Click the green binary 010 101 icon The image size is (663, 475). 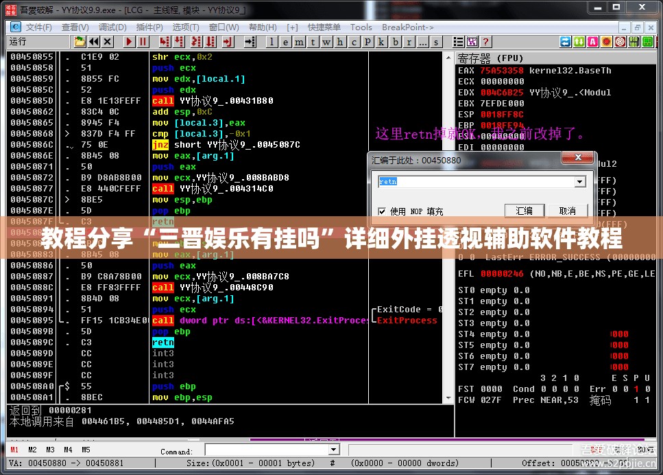tap(634, 41)
